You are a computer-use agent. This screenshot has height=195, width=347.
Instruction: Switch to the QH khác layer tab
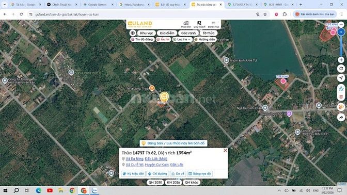pos(192,183)
